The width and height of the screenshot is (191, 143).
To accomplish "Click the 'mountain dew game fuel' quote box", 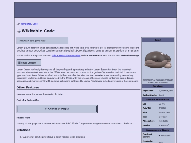I will click(42, 41).
